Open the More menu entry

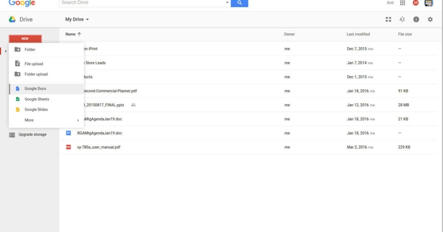click(x=46, y=120)
